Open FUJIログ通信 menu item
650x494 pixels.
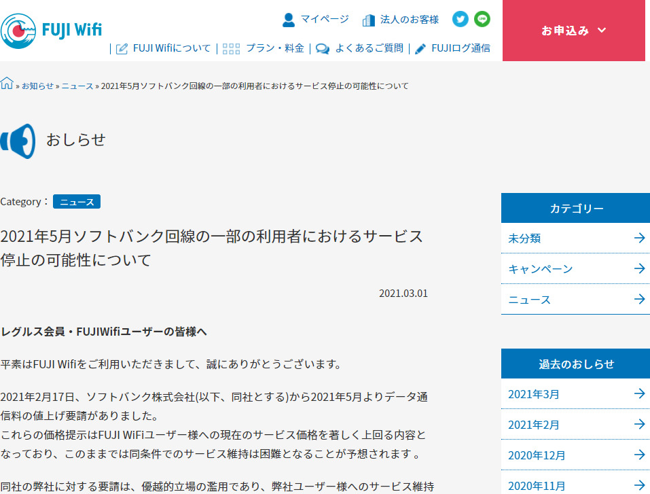[461, 48]
